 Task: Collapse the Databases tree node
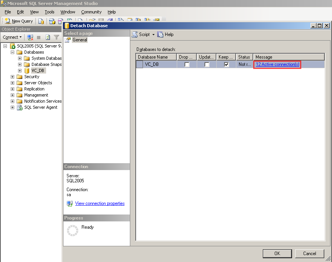pos(13,52)
